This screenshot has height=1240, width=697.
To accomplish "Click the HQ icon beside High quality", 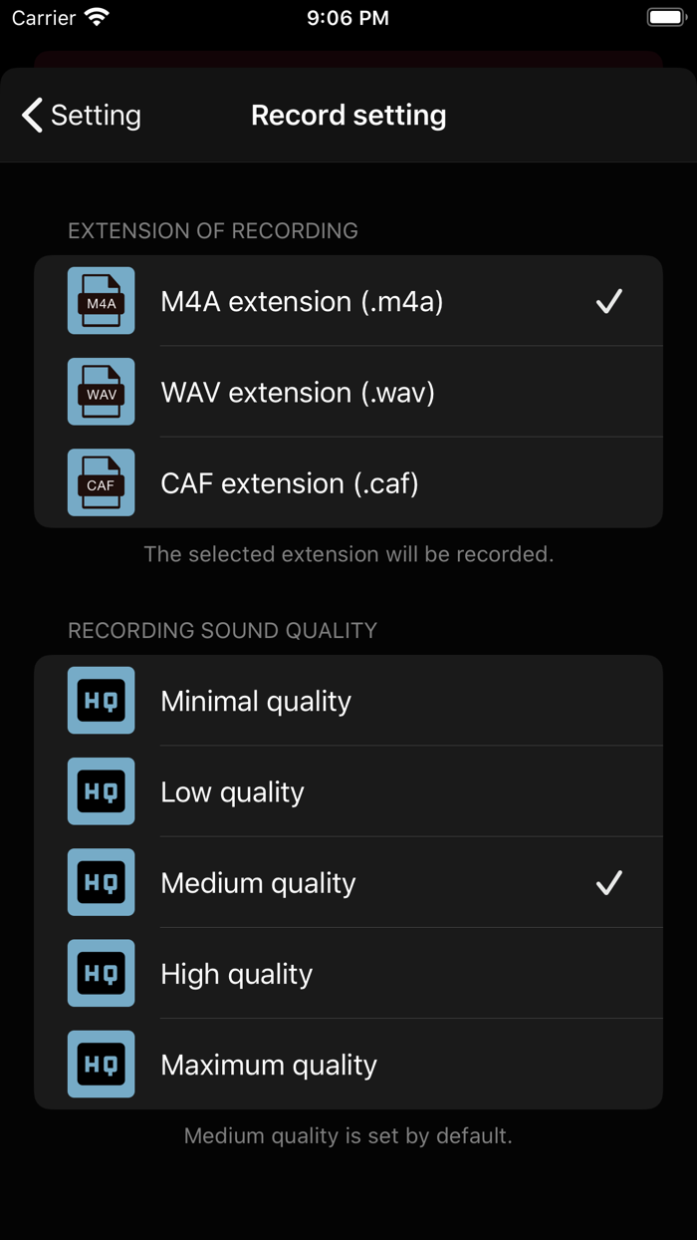I will 101,973.
